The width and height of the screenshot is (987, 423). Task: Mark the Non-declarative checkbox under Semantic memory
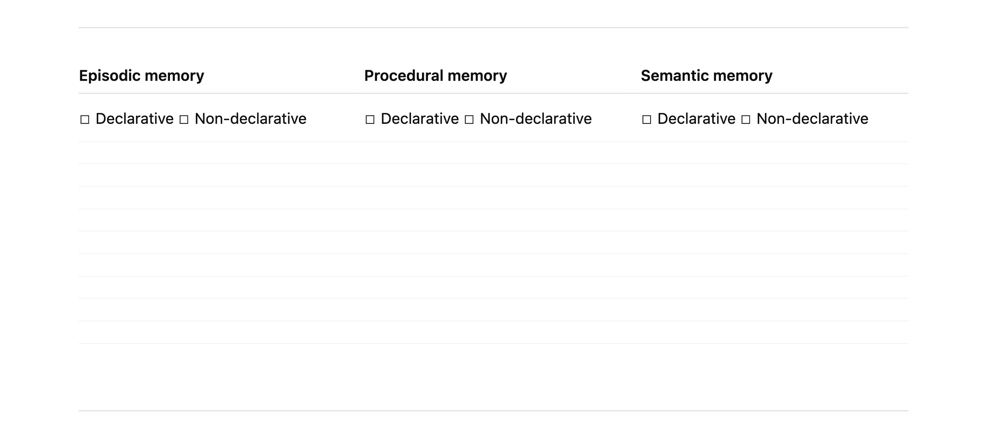click(745, 119)
